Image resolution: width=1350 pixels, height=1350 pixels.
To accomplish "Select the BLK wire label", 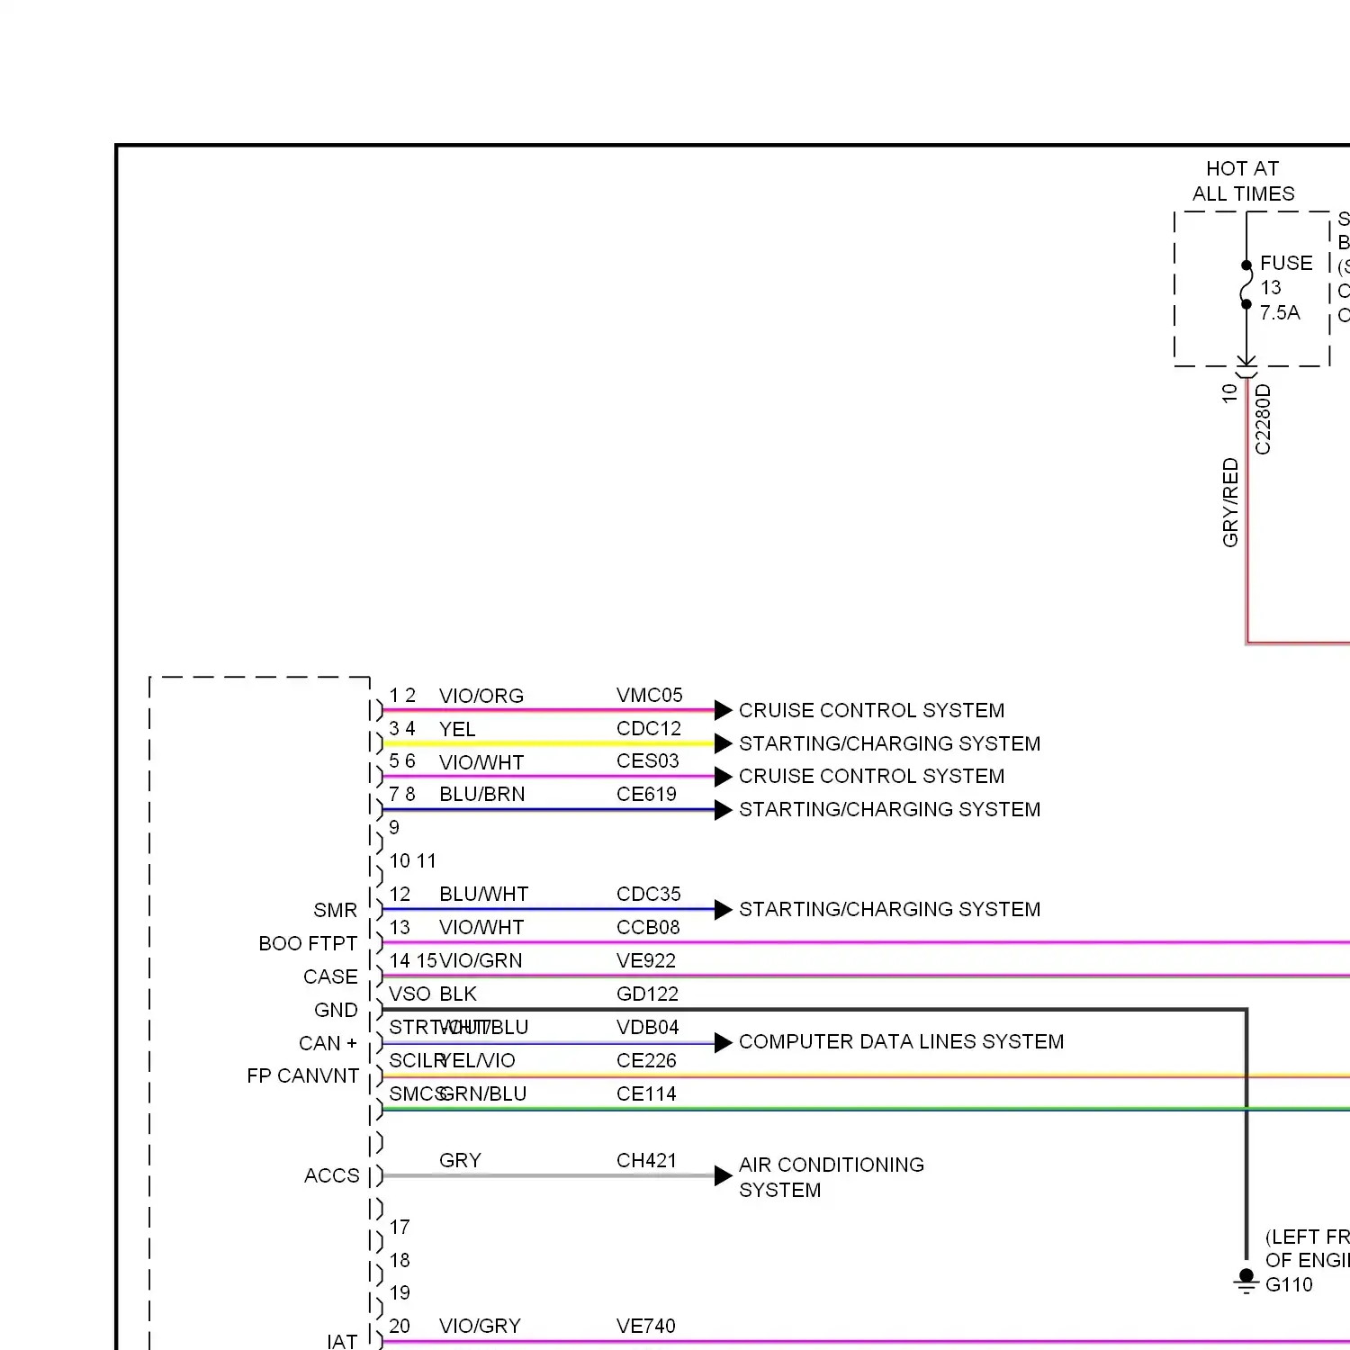I will (458, 994).
